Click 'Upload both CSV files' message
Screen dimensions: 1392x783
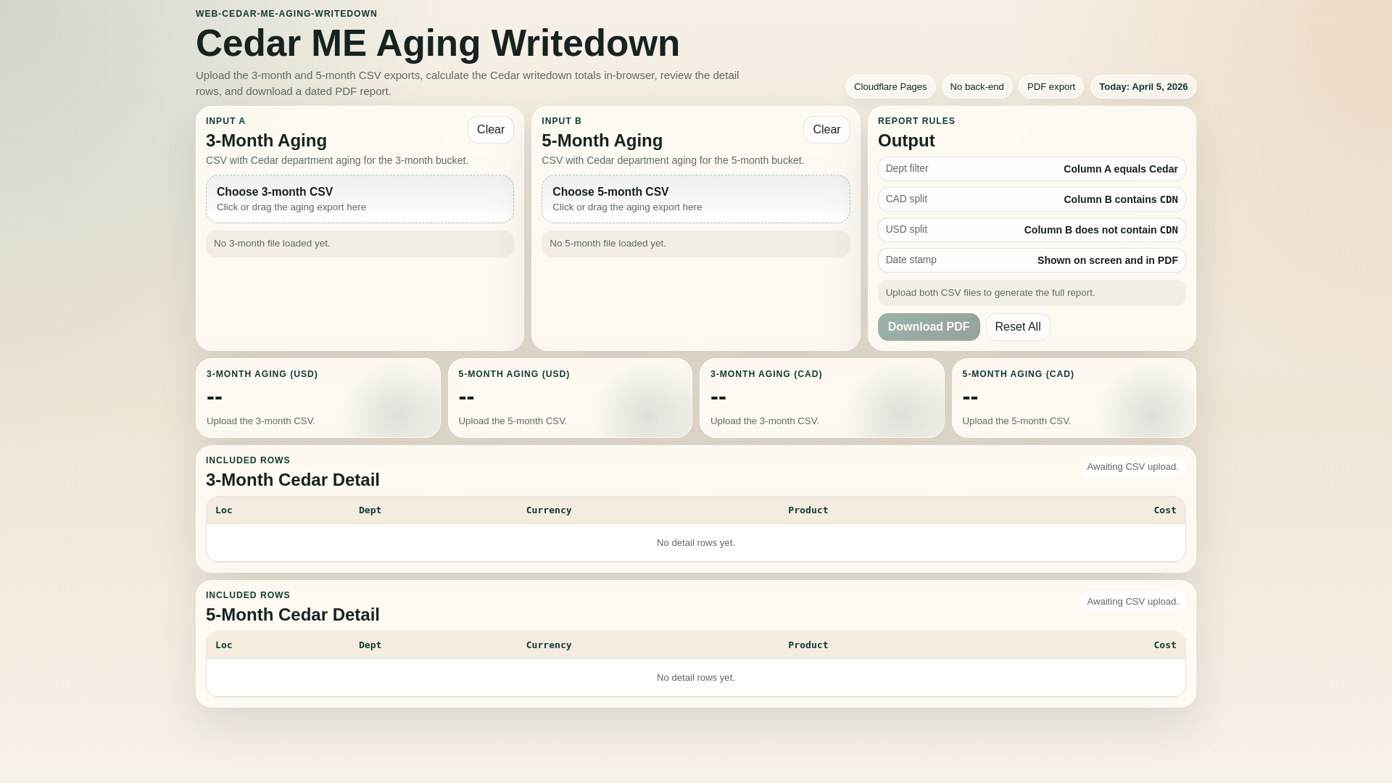[1032, 293]
